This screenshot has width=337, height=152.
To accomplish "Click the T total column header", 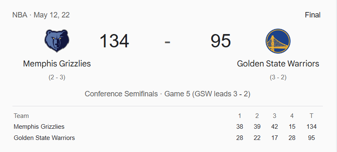I will 311,116.
